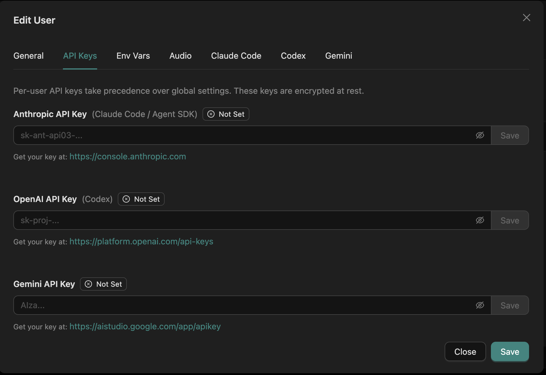Select the Audio tab

point(180,56)
